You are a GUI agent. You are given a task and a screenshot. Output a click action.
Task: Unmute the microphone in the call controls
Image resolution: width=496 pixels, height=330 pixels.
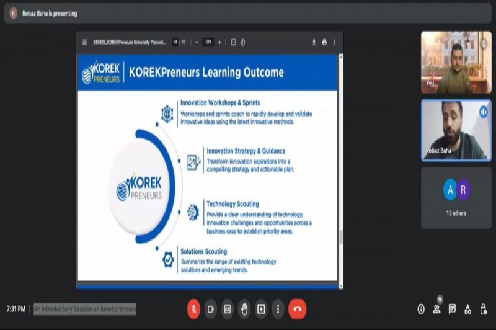point(194,308)
